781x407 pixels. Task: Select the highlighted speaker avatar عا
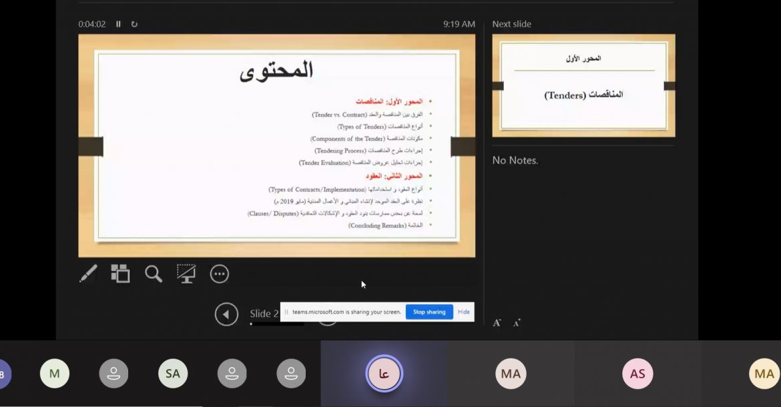pyautogui.click(x=384, y=373)
